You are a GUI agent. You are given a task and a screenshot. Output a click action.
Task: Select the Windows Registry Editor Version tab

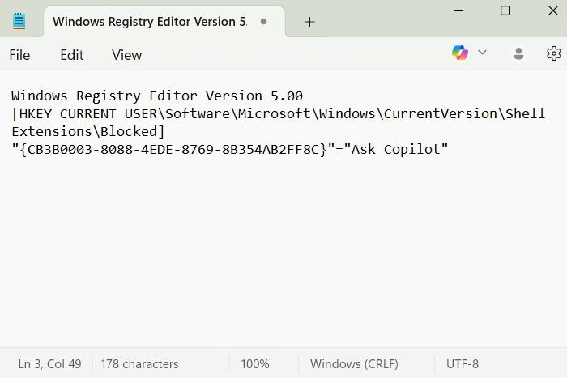pyautogui.click(x=149, y=22)
